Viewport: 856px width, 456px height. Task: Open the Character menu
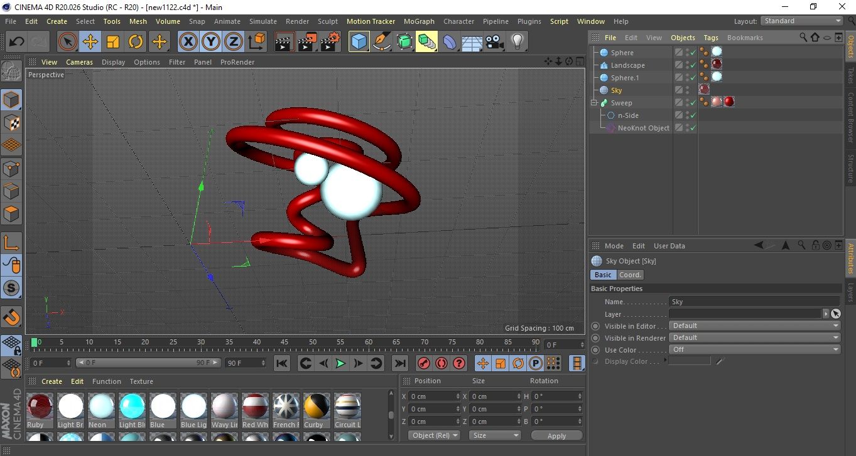point(459,21)
